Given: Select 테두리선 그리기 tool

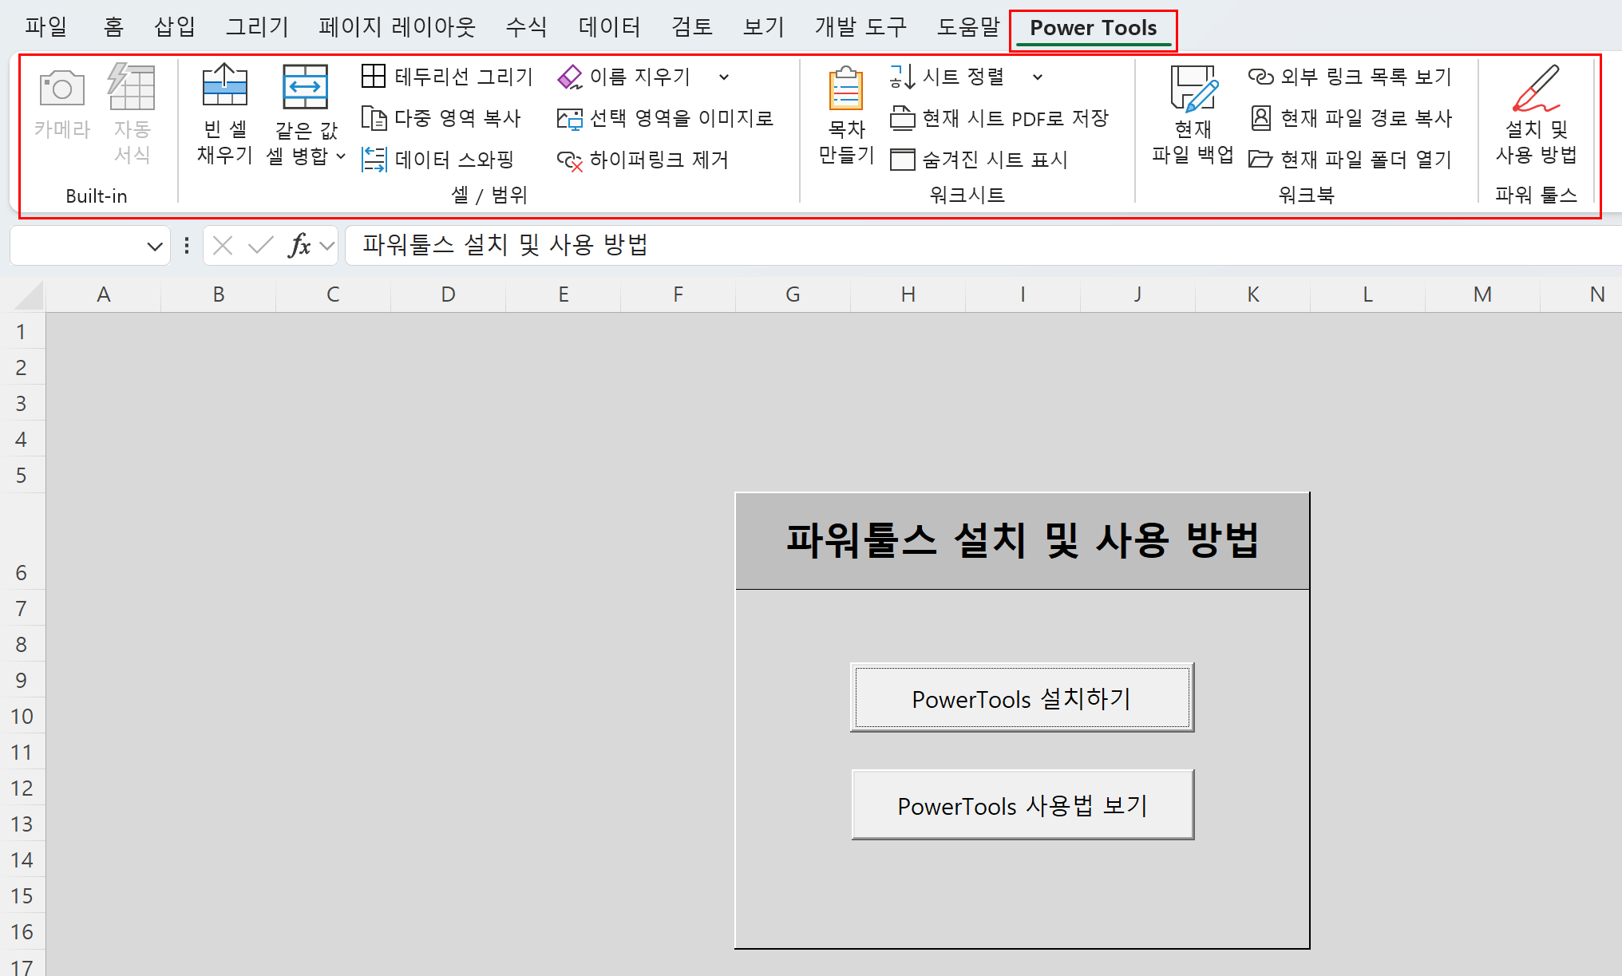Looking at the screenshot, I should pos(447,77).
